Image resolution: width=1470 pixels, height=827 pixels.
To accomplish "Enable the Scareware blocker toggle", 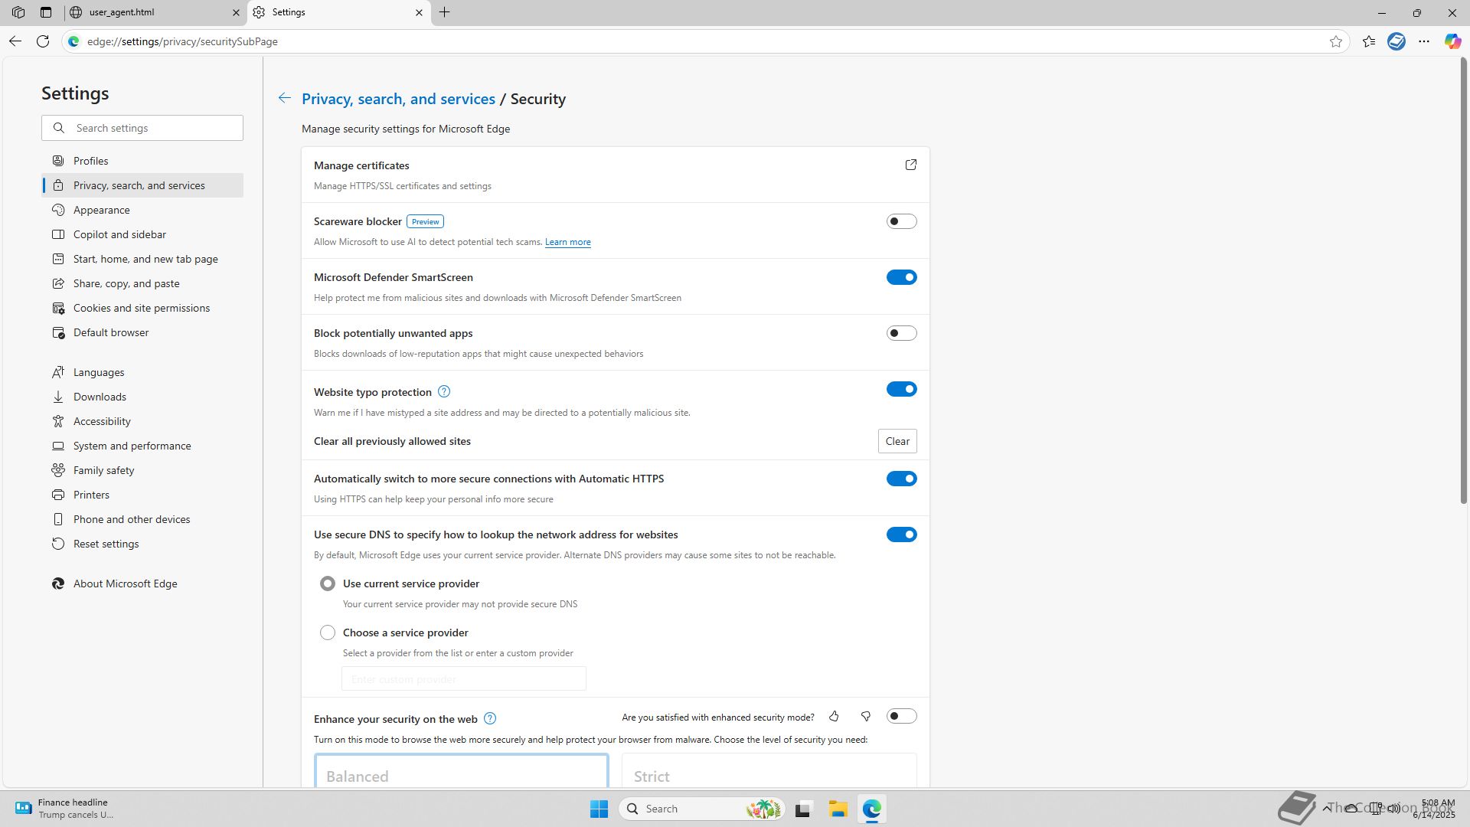I will 901,221.
